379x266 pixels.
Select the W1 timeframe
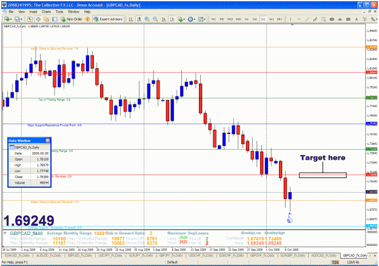[x=271, y=19]
